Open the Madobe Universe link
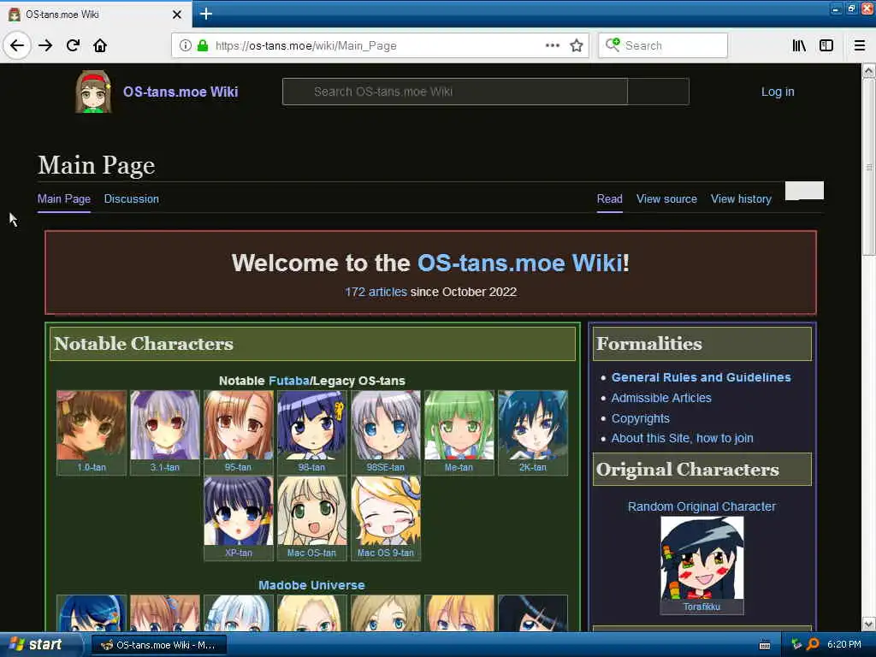 [x=311, y=585]
